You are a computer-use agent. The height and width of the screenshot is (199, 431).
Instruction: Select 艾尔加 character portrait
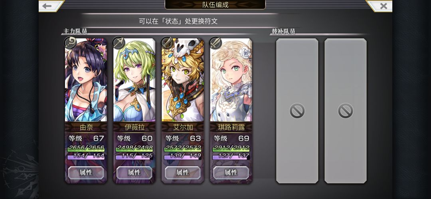pyautogui.click(x=183, y=80)
